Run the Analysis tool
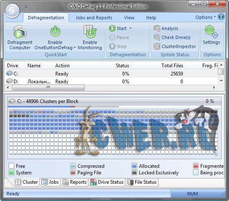Screen dimensions: 229x201 tap(166, 28)
